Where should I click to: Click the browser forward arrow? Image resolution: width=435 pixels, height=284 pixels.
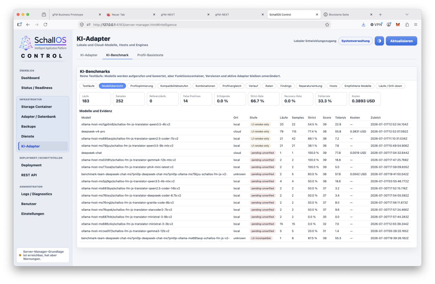coord(37,24)
